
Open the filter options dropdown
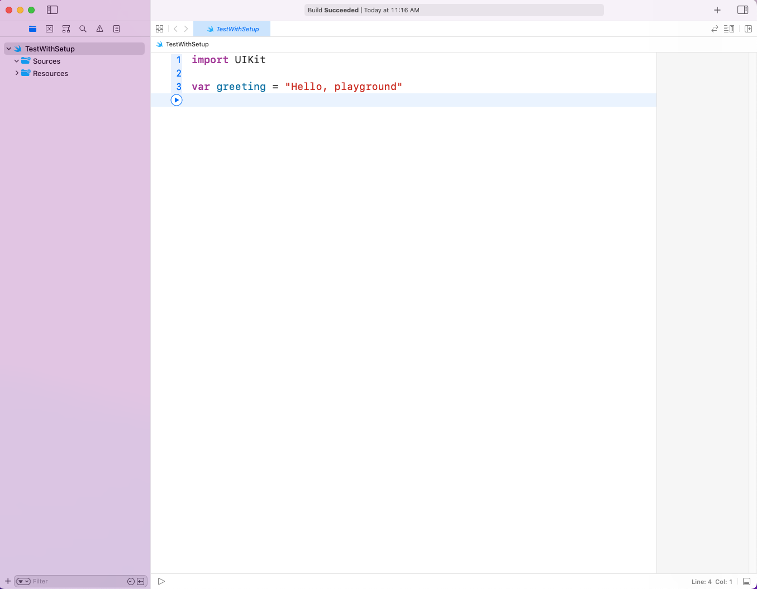tap(23, 581)
